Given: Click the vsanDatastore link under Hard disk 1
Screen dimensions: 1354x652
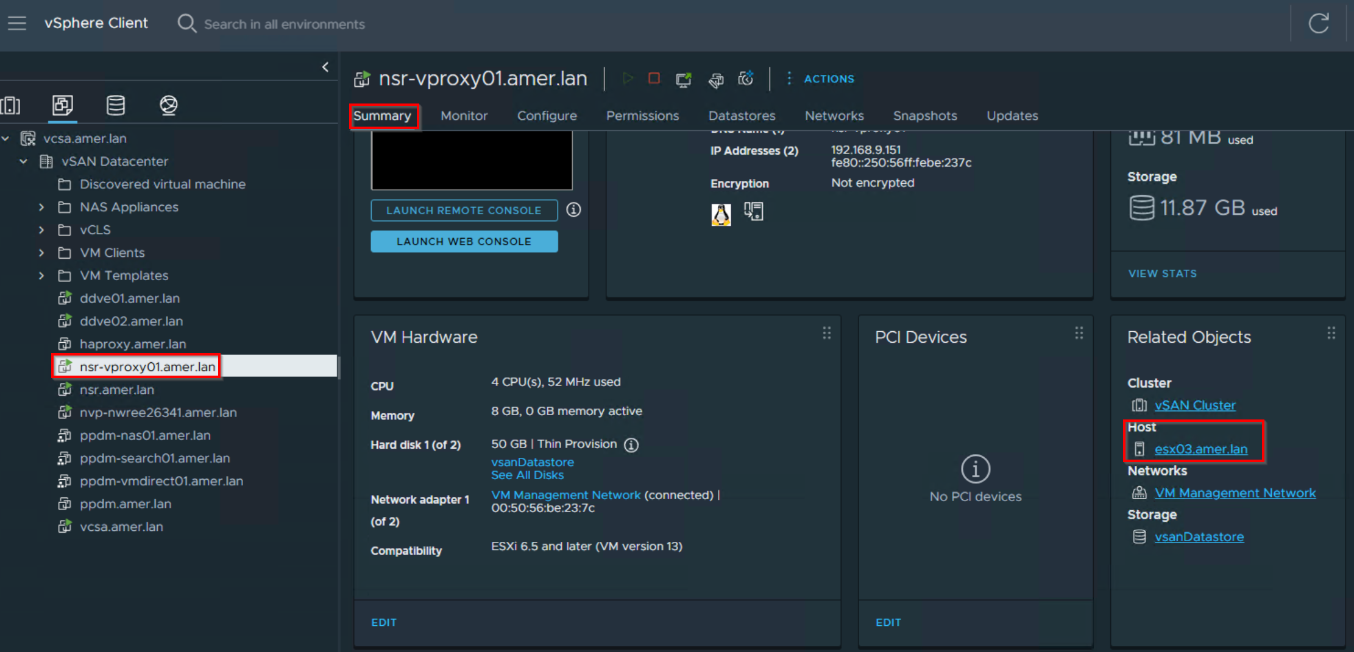Looking at the screenshot, I should [532, 461].
